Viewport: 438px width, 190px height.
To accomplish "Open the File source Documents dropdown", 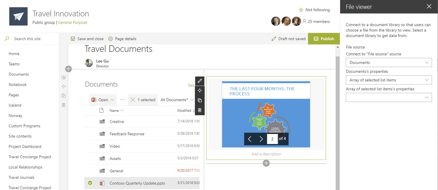I will (389, 62).
